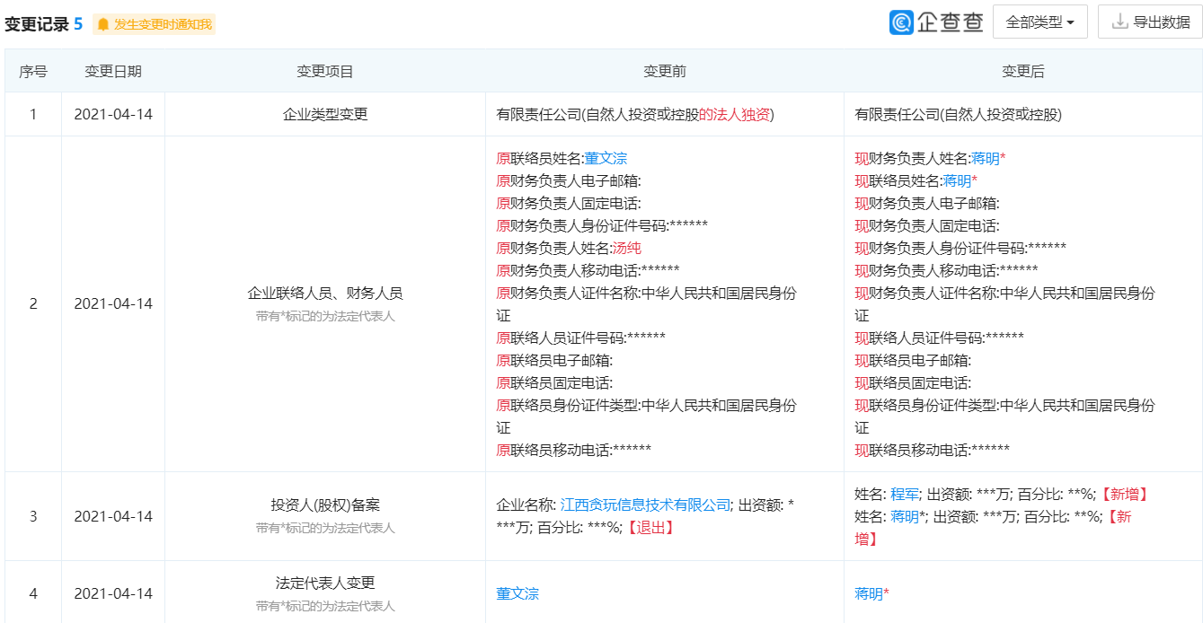Click the 变更日期 column header

[113, 72]
